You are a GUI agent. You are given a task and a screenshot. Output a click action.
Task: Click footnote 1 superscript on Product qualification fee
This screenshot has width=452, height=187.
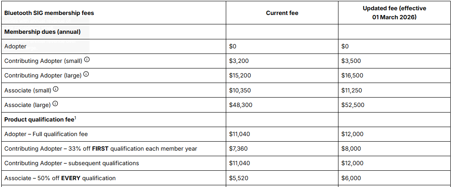point(75,118)
